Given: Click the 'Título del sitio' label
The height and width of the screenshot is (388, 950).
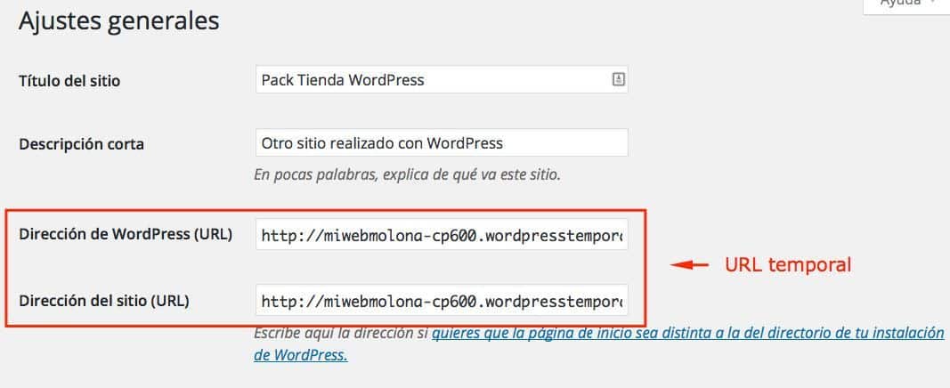Looking at the screenshot, I should (x=69, y=80).
